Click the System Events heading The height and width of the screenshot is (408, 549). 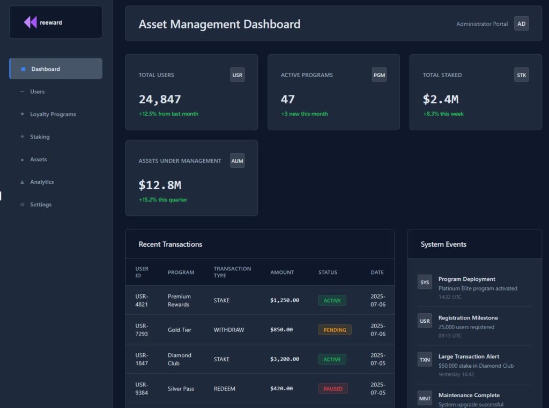(443, 244)
